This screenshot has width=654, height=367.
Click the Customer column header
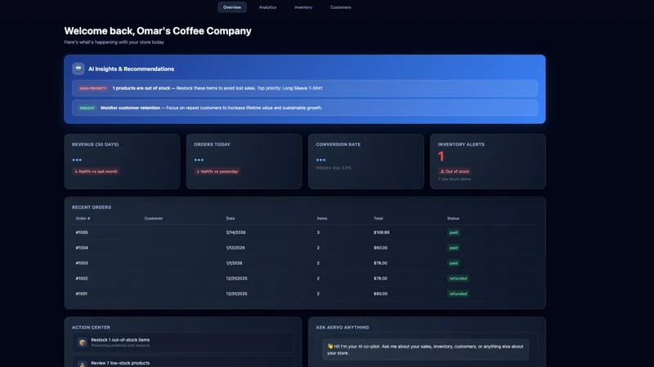coord(154,219)
